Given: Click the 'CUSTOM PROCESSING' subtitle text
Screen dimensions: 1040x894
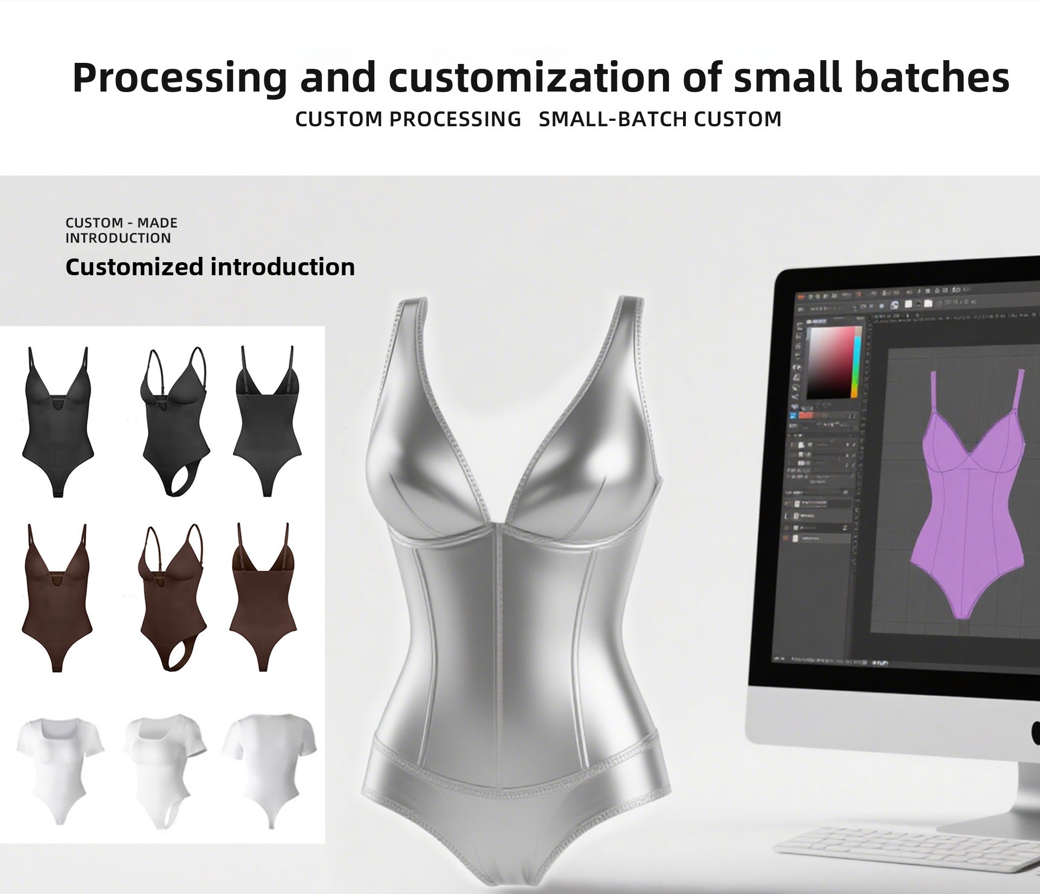Looking at the screenshot, I should [408, 119].
